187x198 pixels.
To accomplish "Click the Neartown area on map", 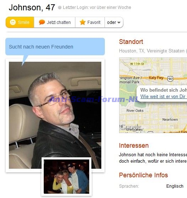I will (x=170, y=120).
